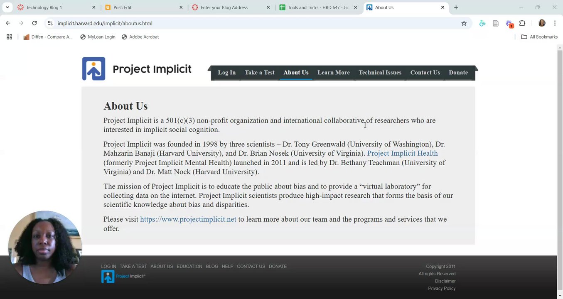Close the Technology Blog 1 tab
563x299 pixels.
[x=93, y=7]
